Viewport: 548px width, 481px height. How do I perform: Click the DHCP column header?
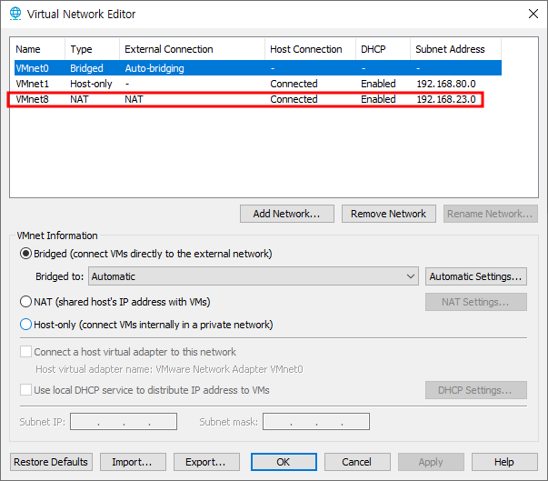click(383, 49)
